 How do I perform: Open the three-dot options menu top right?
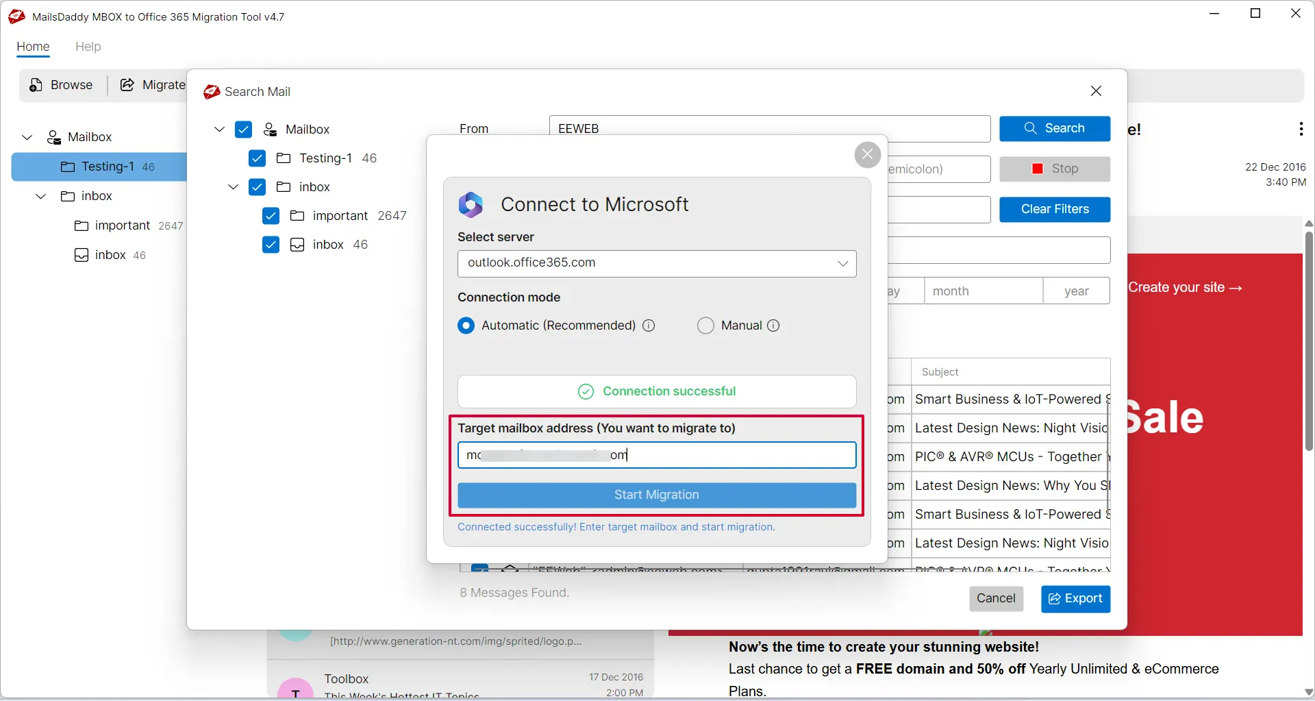(x=1301, y=129)
